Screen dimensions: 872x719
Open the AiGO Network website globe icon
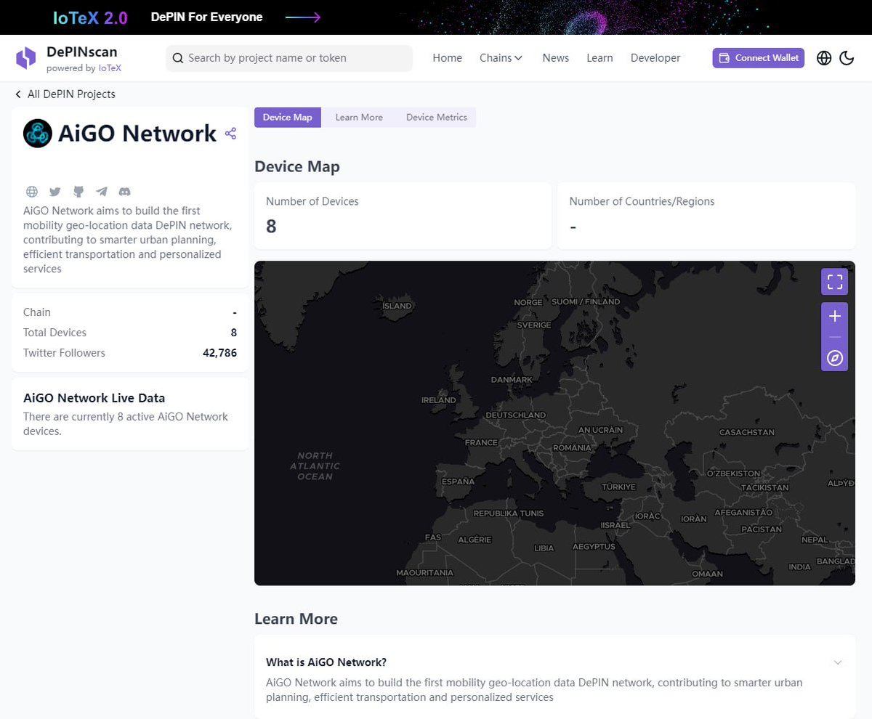pyautogui.click(x=32, y=192)
